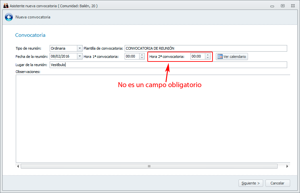
Task: Open the Fecha de la reunión date picker
Action: pyautogui.click(x=80, y=56)
